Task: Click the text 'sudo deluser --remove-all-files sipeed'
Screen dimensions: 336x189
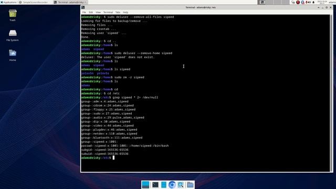Action: tap(141, 17)
